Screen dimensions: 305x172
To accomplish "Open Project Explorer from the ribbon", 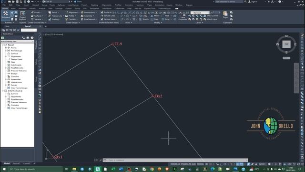I will [x=22, y=16].
